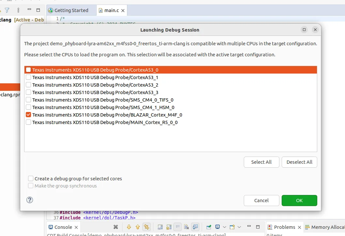Click the help question mark icon
Image resolution: width=345 pixels, height=236 pixels.
(30, 200)
